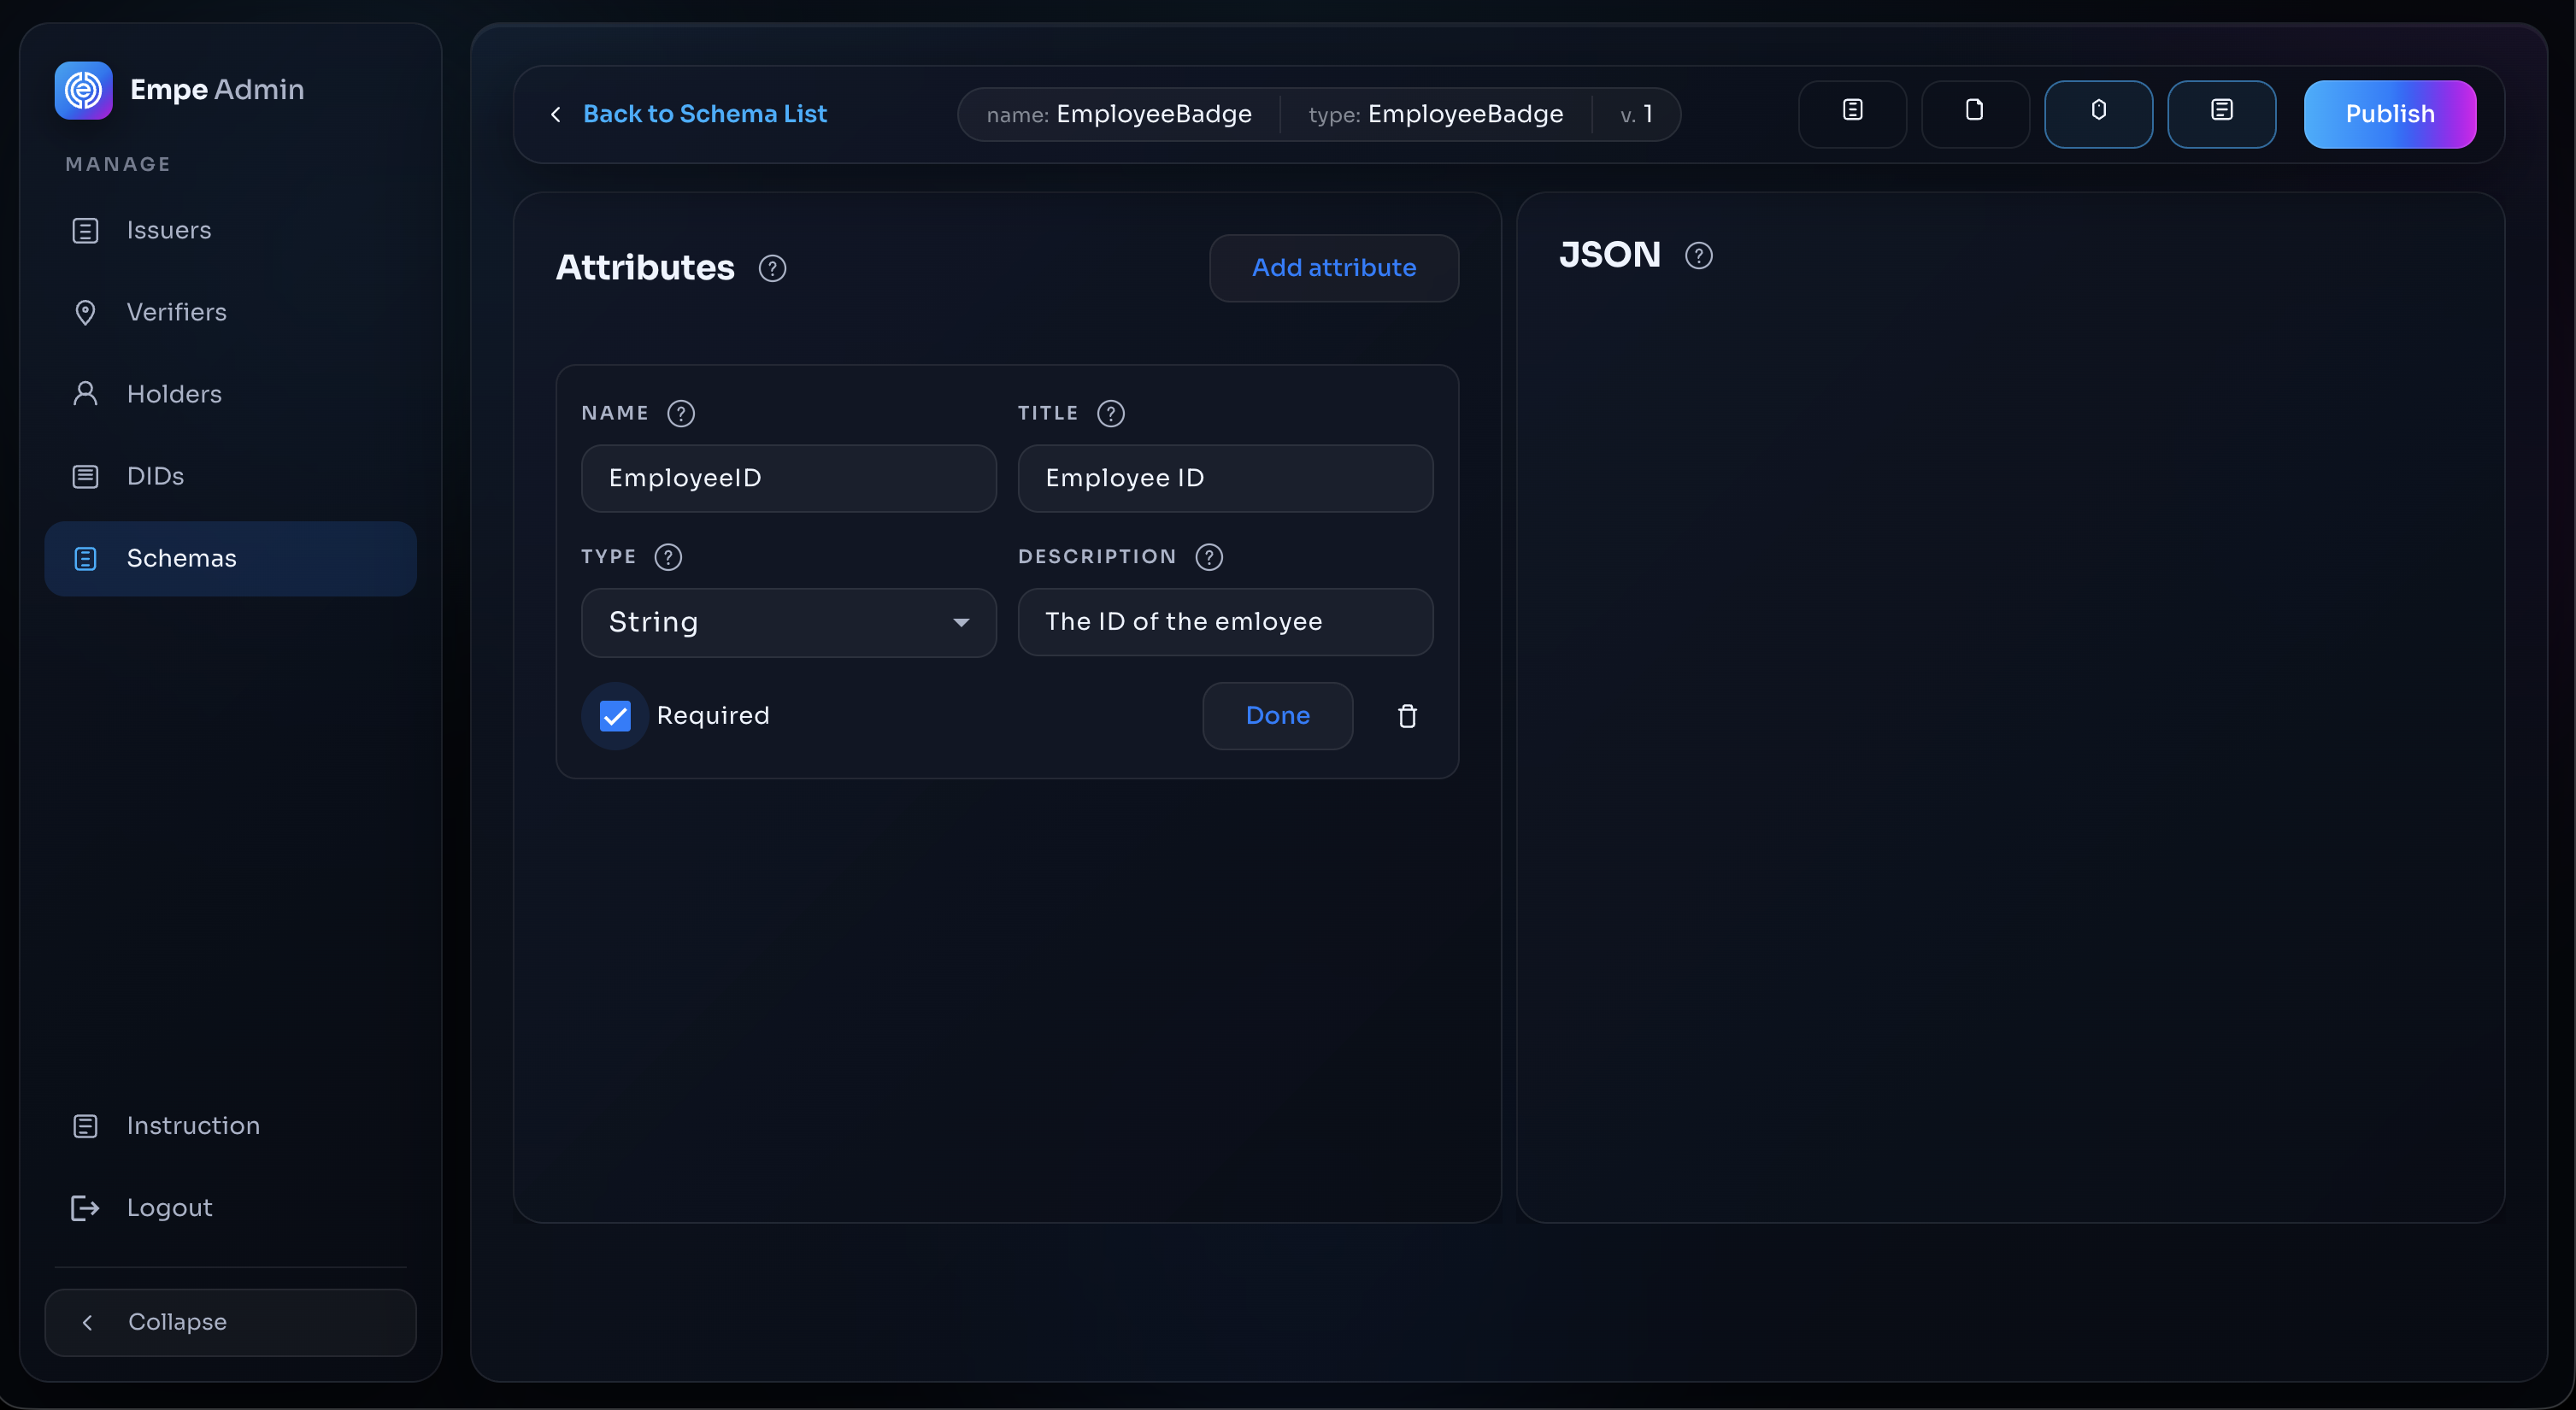The height and width of the screenshot is (1410, 2576).
Task: Click the text-form icon button left of Publish
Action: 2221,113
